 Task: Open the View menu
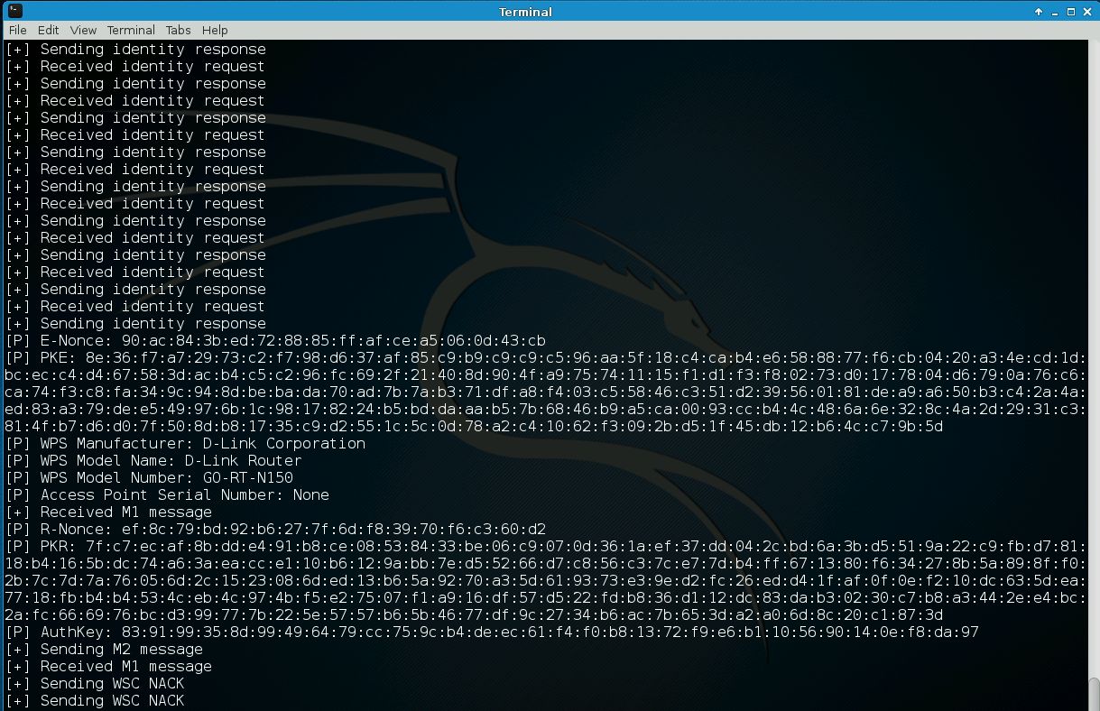(x=83, y=30)
